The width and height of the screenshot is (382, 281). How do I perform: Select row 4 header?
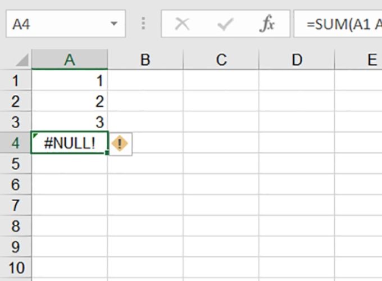click(16, 143)
